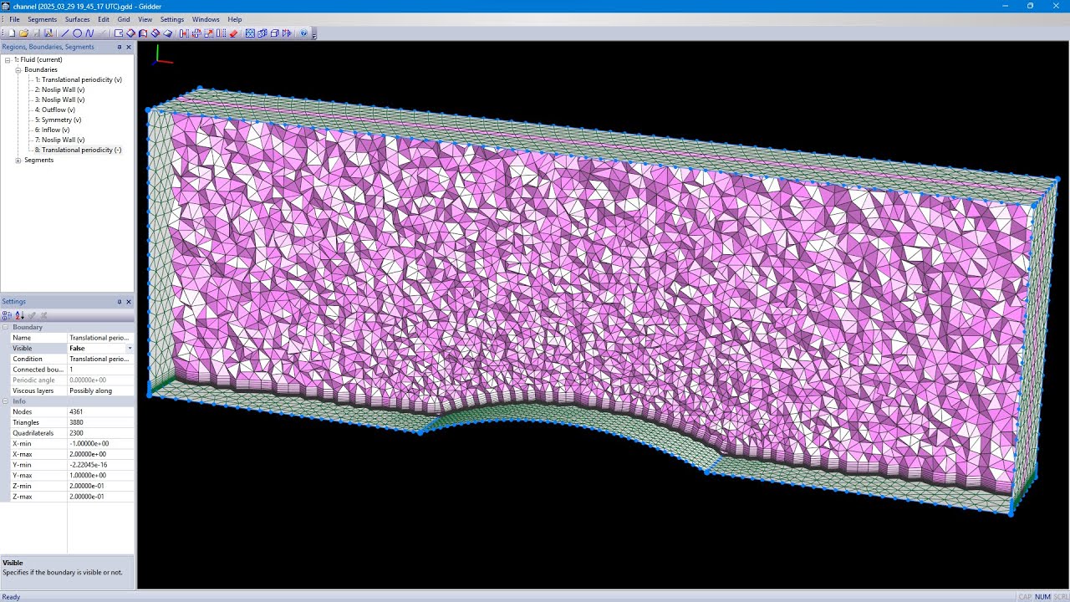
Task: Open the Surfaces menu
Action: [77, 19]
